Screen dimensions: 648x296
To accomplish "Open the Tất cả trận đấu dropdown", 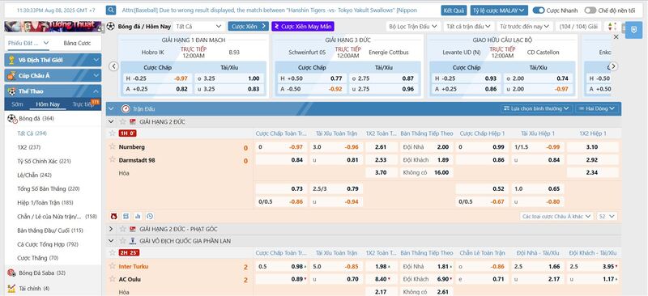I will (x=469, y=27).
